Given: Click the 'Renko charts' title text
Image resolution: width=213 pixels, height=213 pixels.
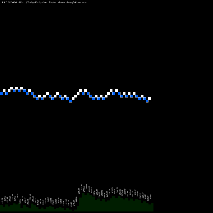Looking at the screenshot, I should pyautogui.click(x=57, y=3).
